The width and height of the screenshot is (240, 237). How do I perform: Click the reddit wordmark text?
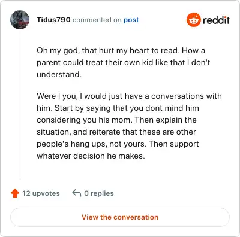pyautogui.click(x=216, y=20)
